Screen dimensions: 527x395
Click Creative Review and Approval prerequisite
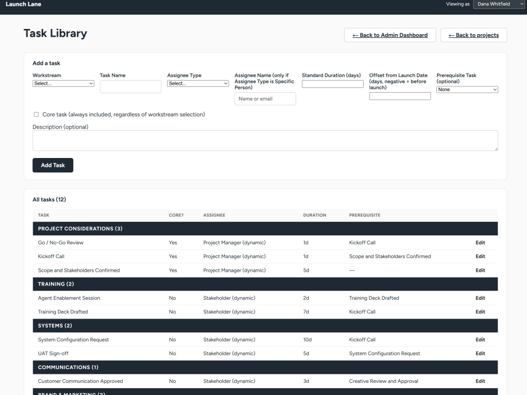384,381
